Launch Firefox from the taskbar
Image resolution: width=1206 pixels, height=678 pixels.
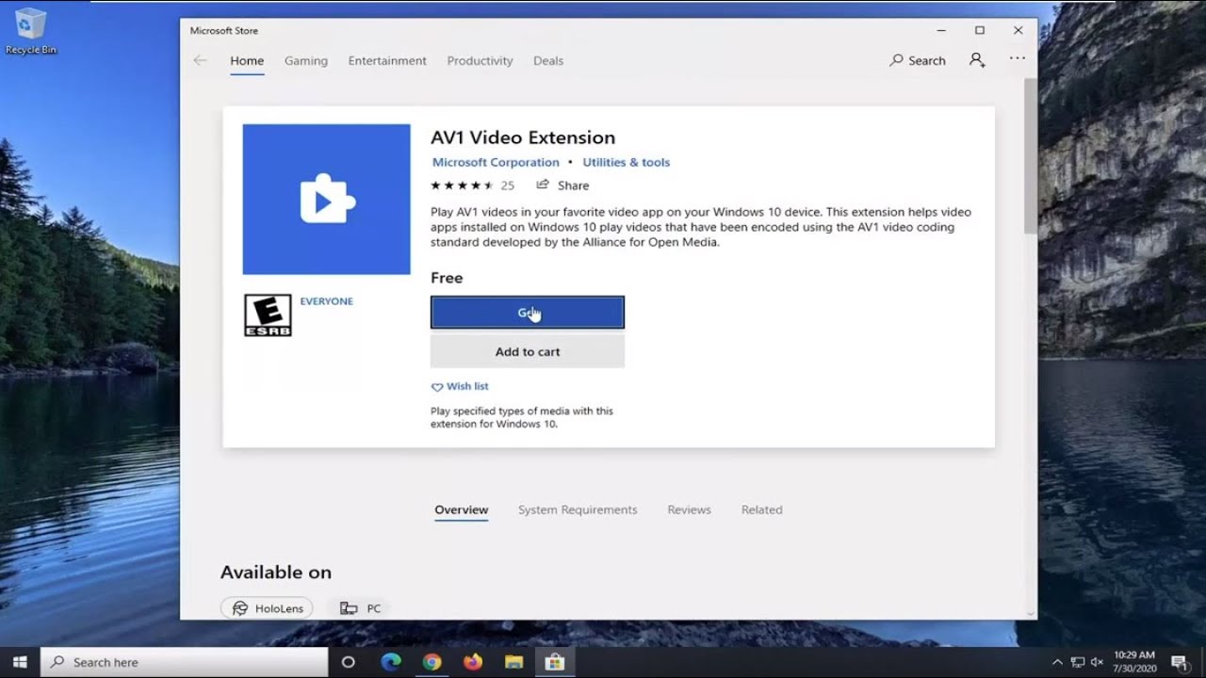click(472, 662)
